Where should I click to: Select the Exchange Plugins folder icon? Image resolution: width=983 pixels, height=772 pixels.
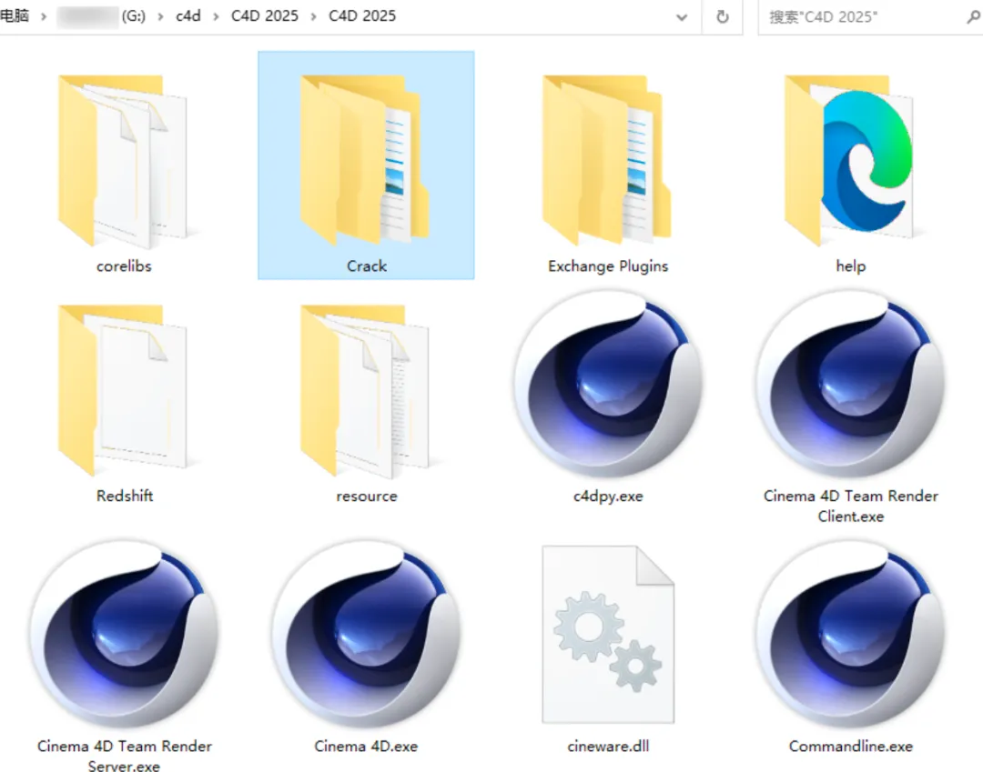click(607, 161)
